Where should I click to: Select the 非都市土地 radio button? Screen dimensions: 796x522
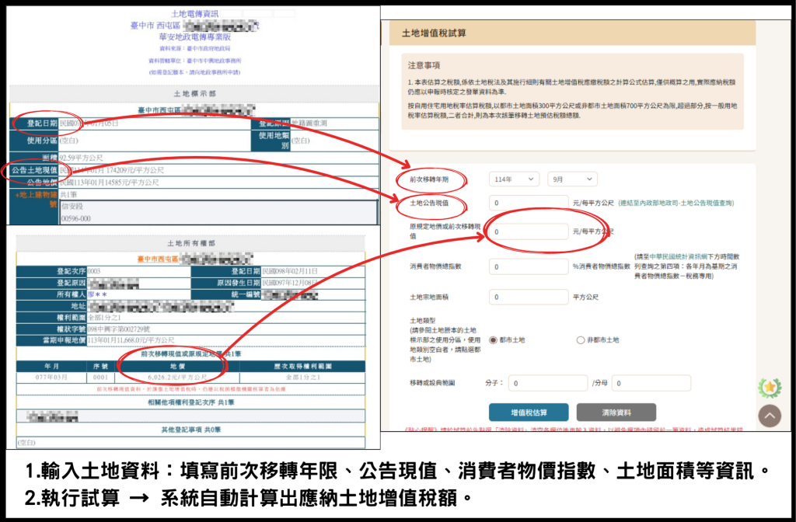(x=580, y=340)
